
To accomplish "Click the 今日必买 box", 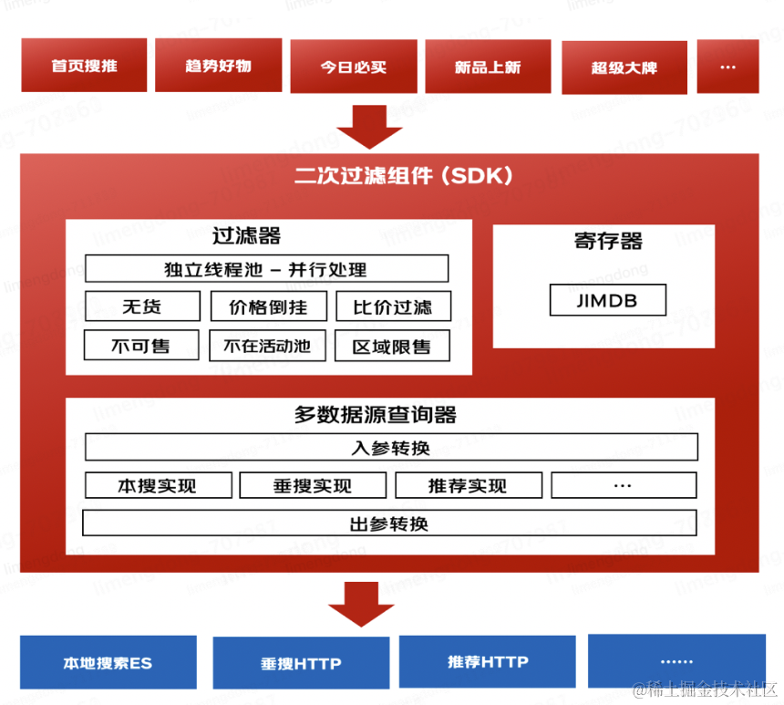I will (354, 67).
